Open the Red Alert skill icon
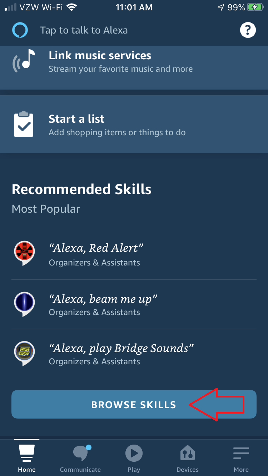Screen dimensions: 268x476 24,253
